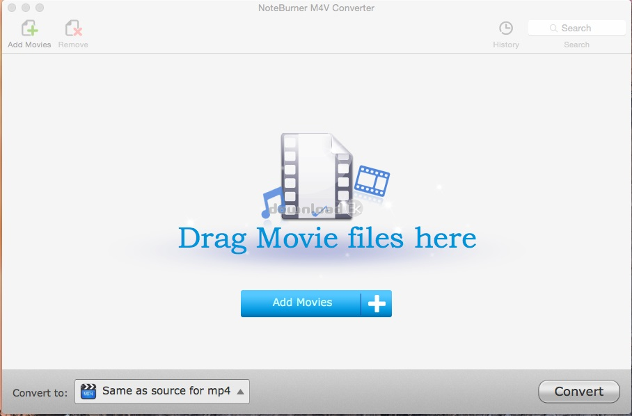Close the NoteBurner M4V Converter window
Screen dimensions: 632x416
11,8
